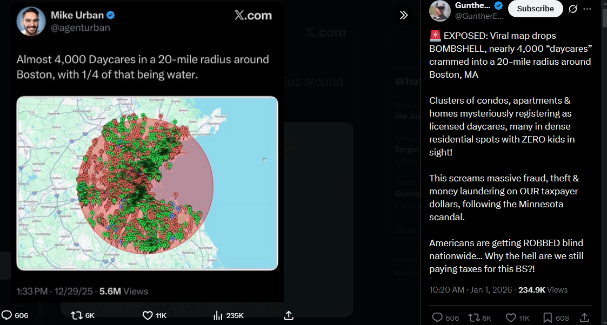Toggle repost in the bar under the image

76,315
